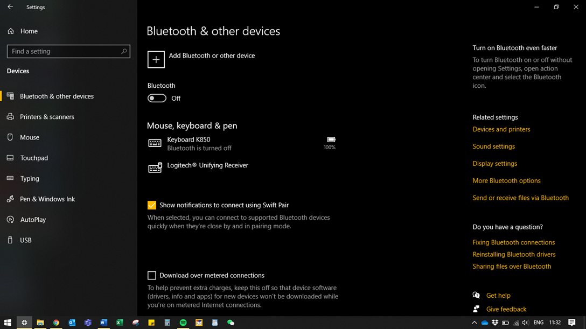This screenshot has height=329, width=586.
Task: Open the action center notification icon
Action: pos(572,323)
